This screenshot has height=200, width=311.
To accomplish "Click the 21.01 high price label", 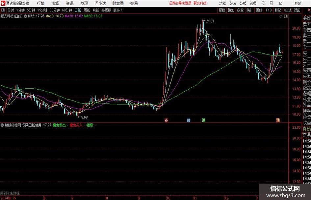I will (210, 21).
